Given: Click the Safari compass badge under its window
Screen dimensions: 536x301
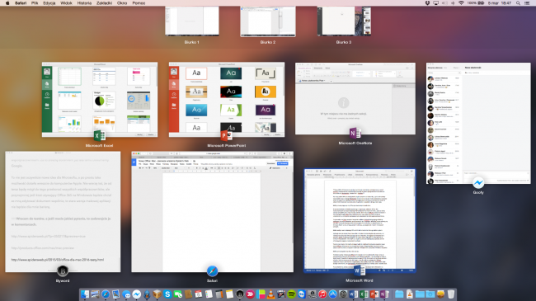Looking at the screenshot, I should pyautogui.click(x=212, y=270).
